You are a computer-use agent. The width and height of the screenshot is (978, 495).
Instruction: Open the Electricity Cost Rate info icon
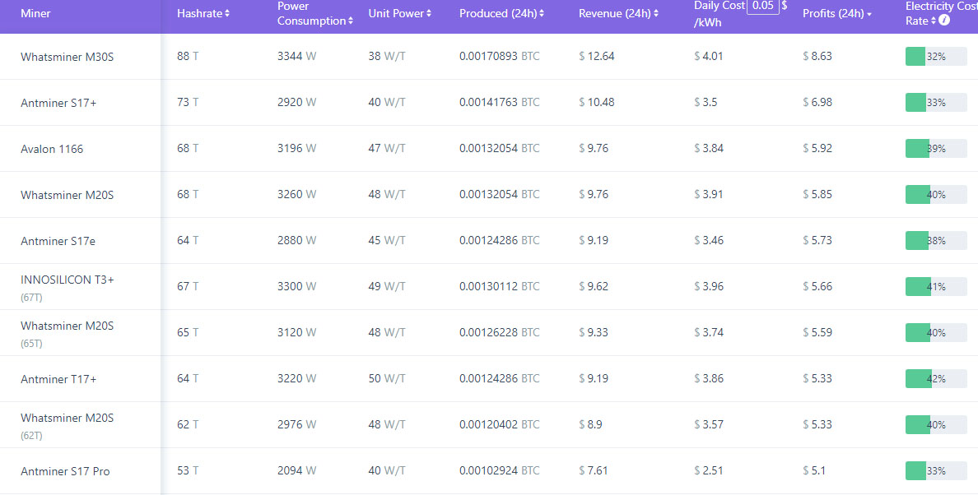tap(944, 21)
